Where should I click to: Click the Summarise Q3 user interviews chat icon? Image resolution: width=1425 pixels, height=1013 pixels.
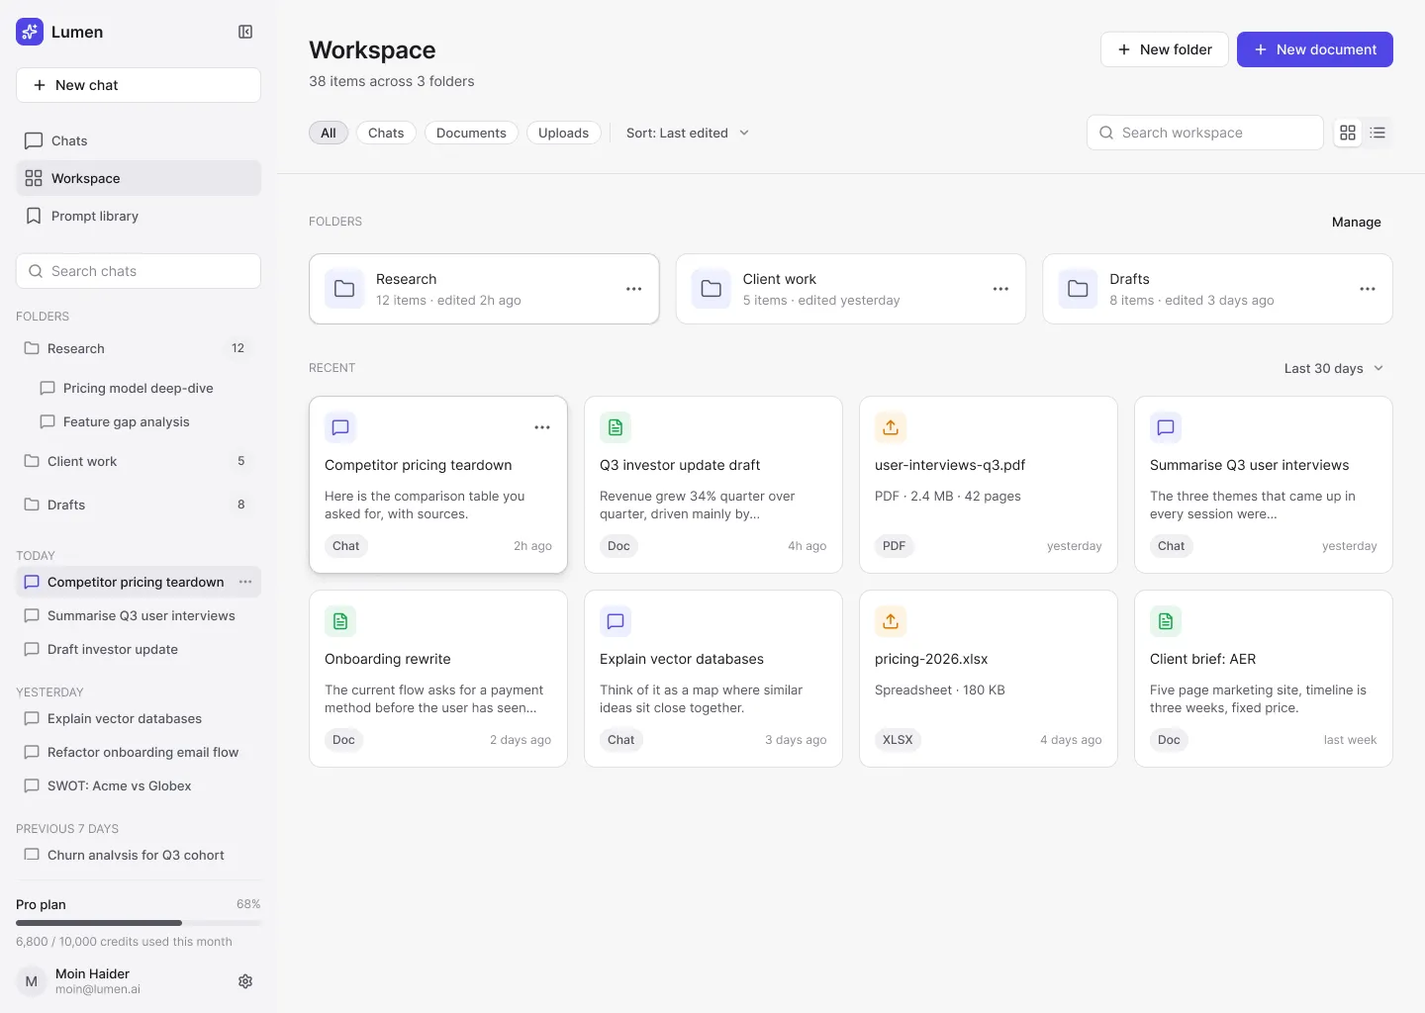coord(1166,427)
